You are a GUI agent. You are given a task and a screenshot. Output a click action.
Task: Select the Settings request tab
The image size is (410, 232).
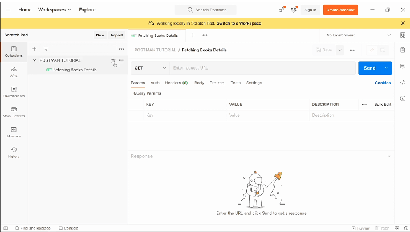[x=254, y=83]
